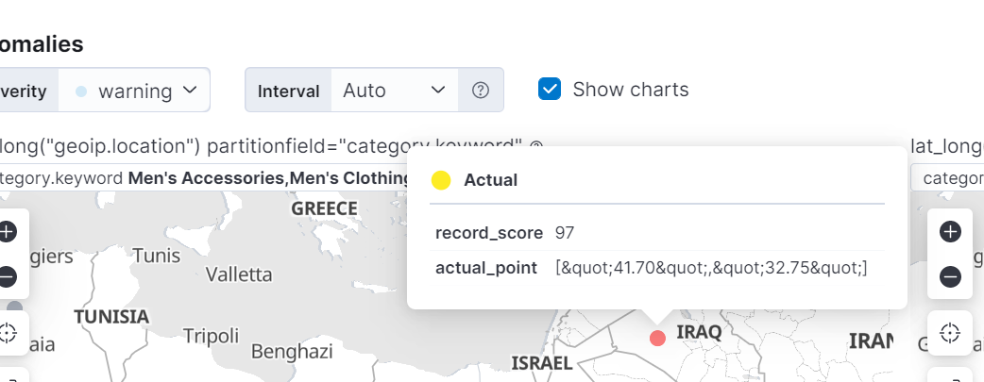
Task: Expand the Interval Auto dropdown
Action: tap(393, 91)
